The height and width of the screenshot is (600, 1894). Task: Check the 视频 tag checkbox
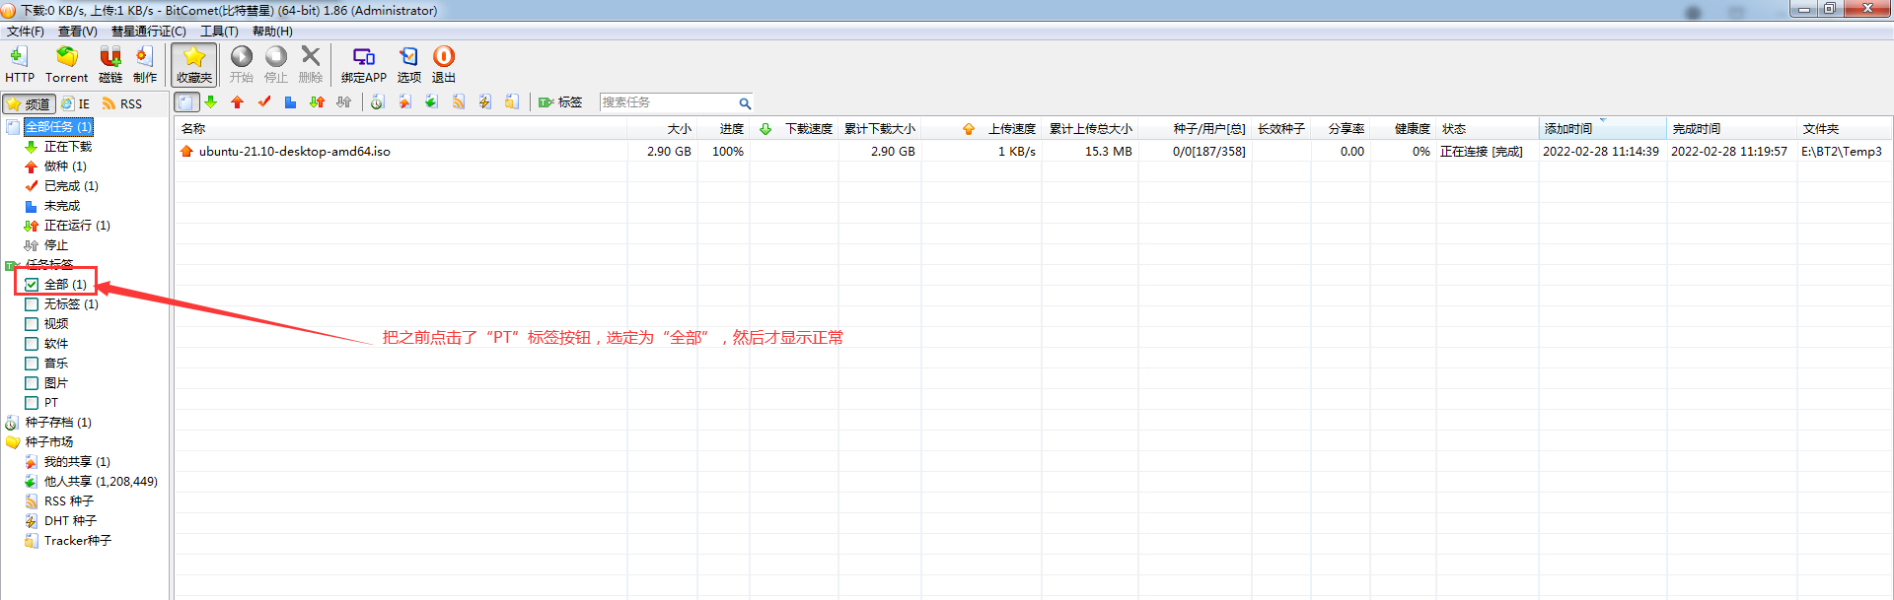32,324
